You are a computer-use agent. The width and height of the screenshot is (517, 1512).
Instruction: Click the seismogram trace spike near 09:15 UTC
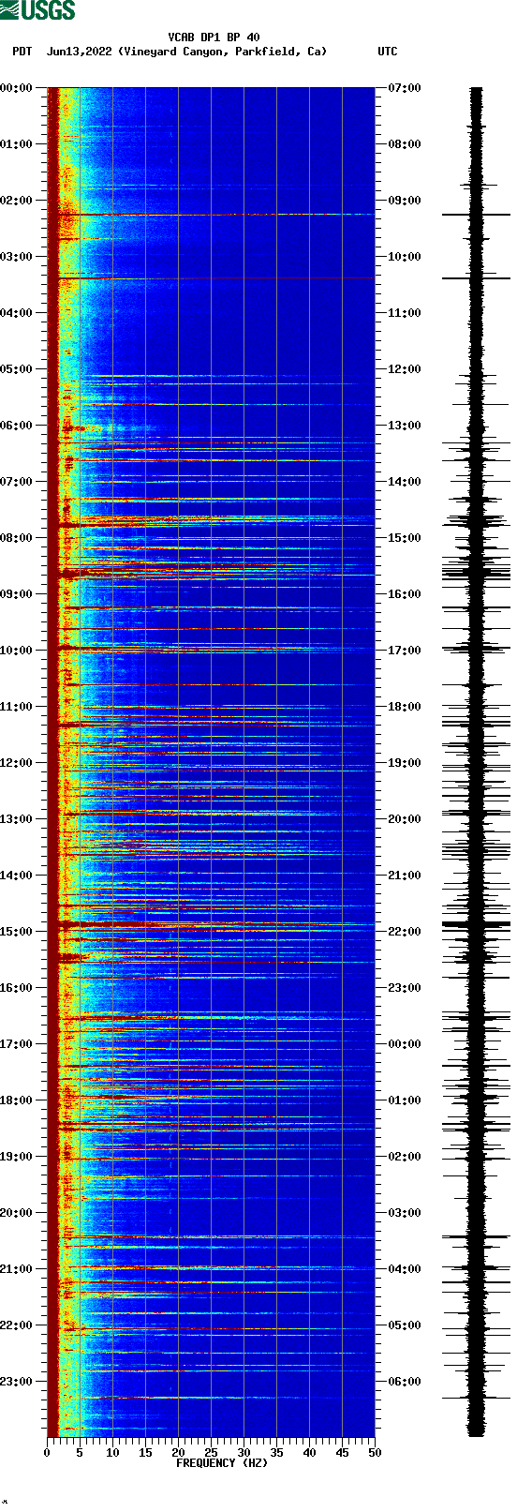pos(477,215)
